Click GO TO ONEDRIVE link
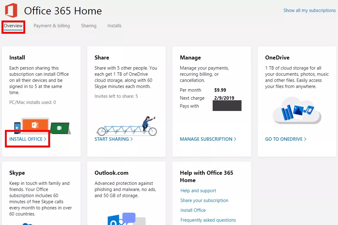This screenshot has width=338, height=225. point(286,139)
